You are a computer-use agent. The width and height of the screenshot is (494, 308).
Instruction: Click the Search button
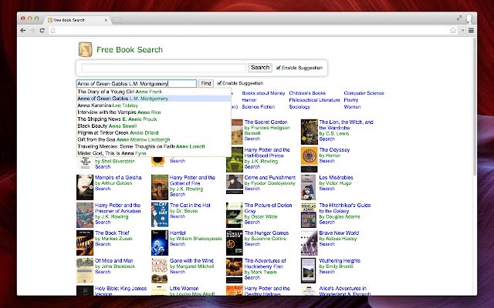[x=260, y=68]
